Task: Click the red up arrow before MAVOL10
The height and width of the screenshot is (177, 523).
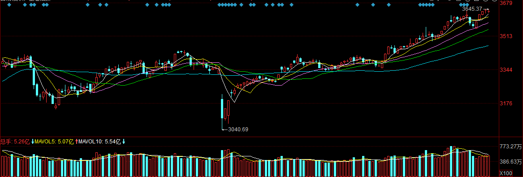Action: point(77,142)
